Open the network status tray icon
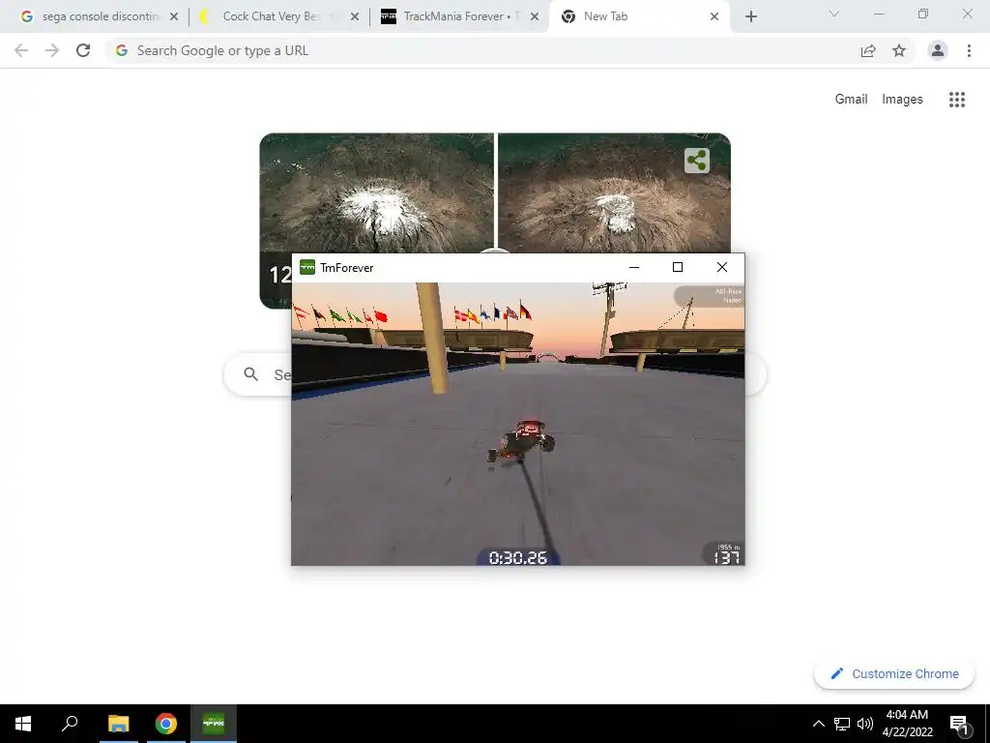This screenshot has height=743, width=990. pyautogui.click(x=842, y=724)
